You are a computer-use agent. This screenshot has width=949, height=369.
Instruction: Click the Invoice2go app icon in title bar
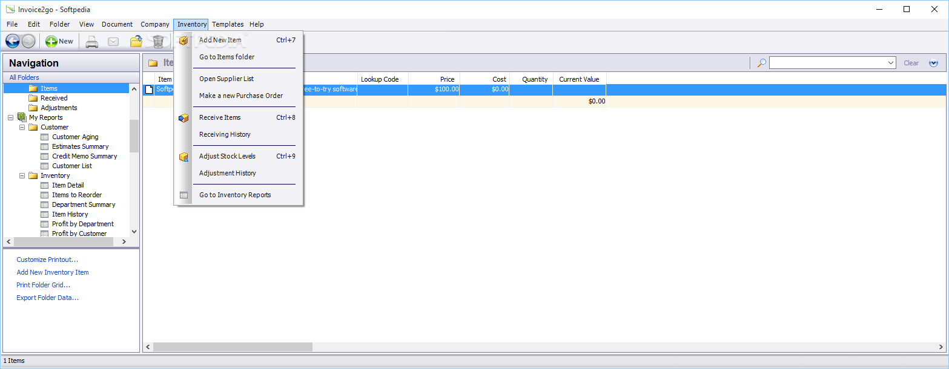(x=10, y=9)
